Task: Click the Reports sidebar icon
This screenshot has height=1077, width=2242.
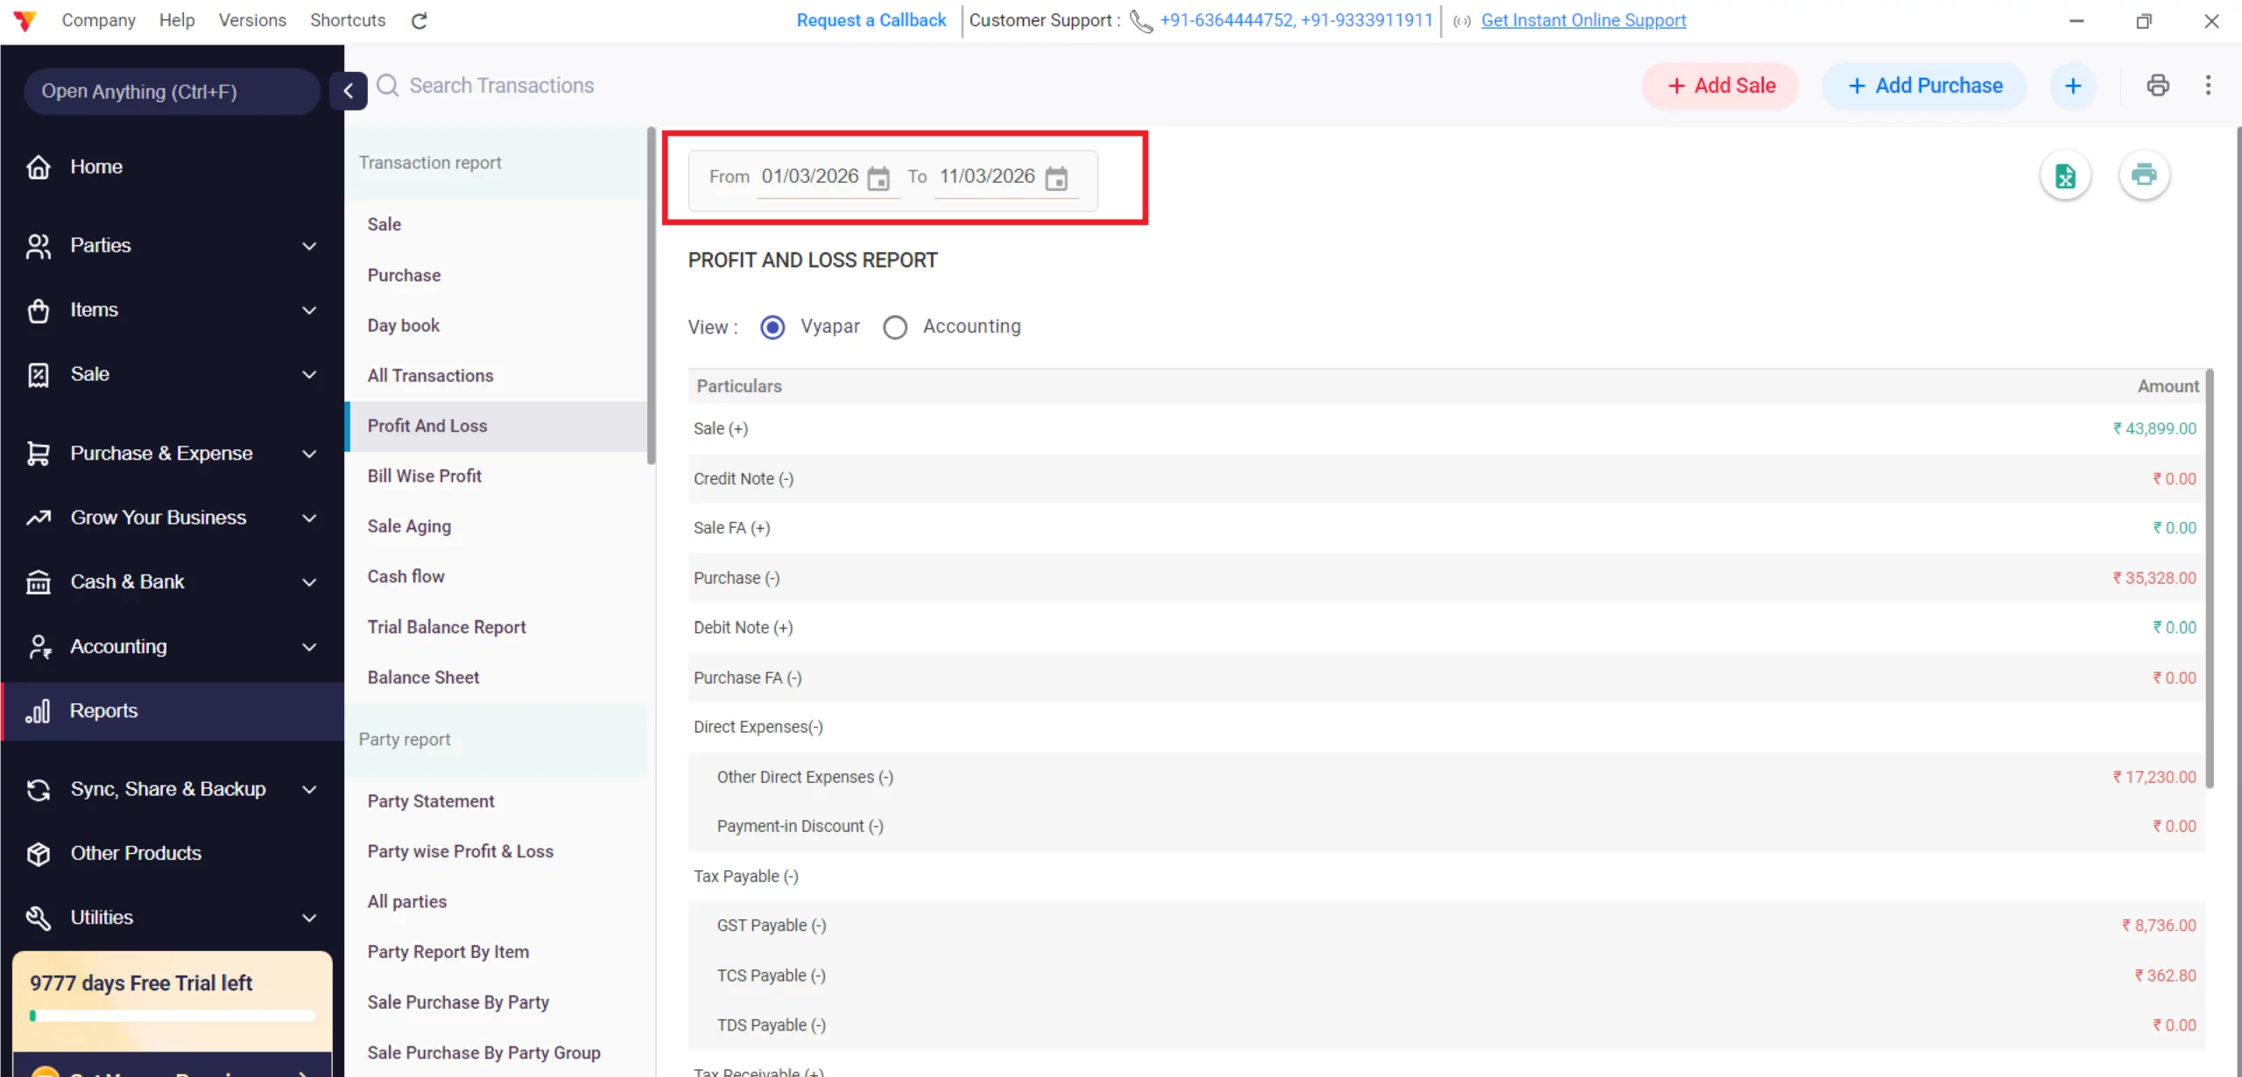Action: tap(39, 710)
